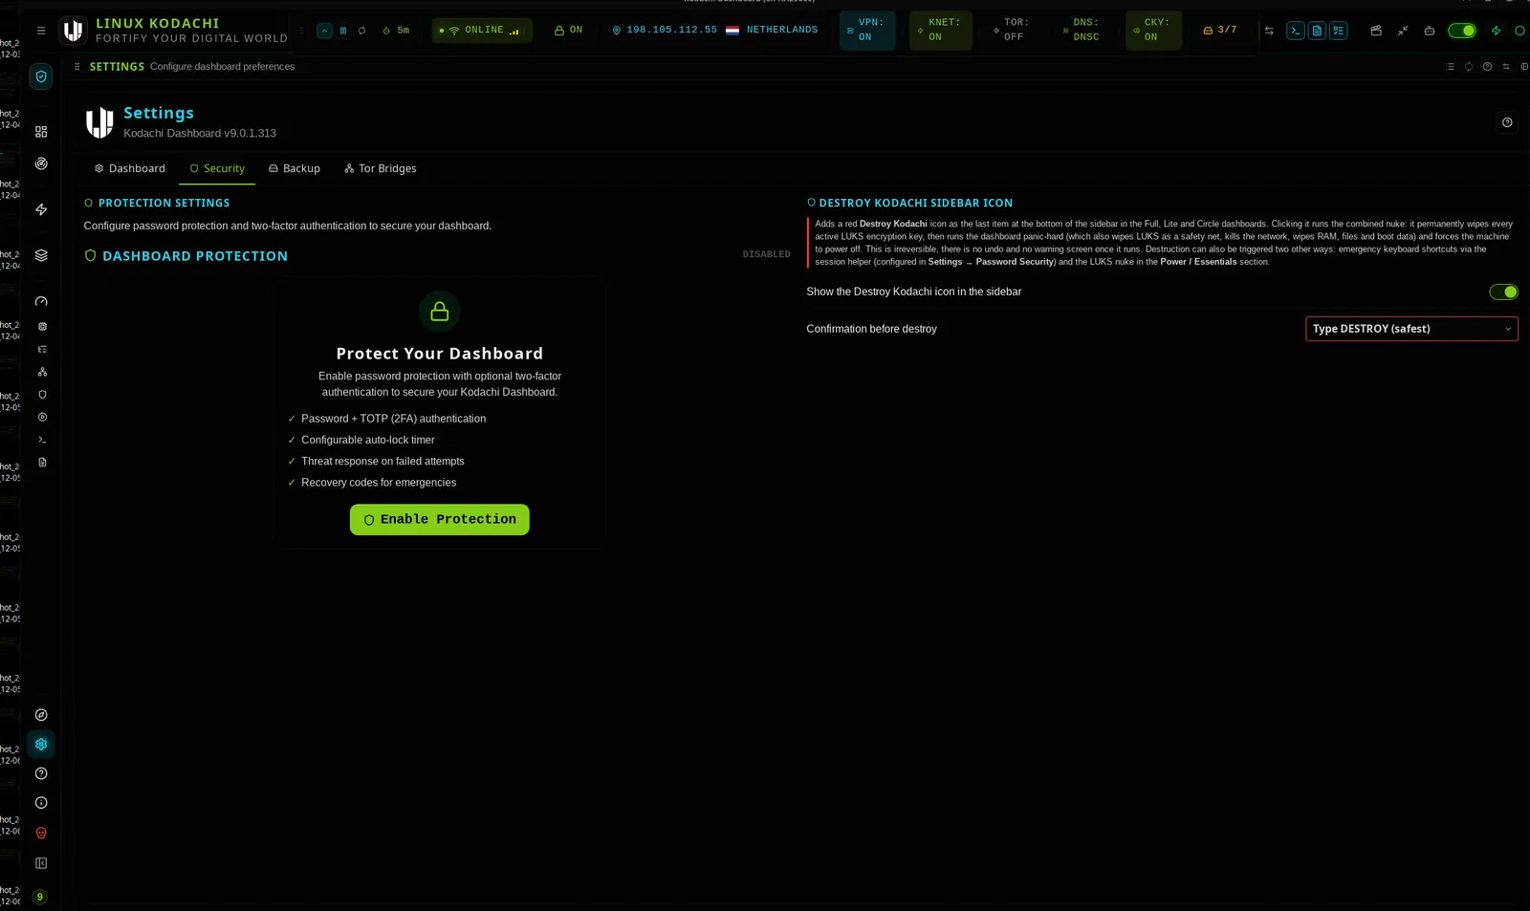1530x911 pixels.
Task: Open the small cog sidebar icon
Action: (42, 326)
